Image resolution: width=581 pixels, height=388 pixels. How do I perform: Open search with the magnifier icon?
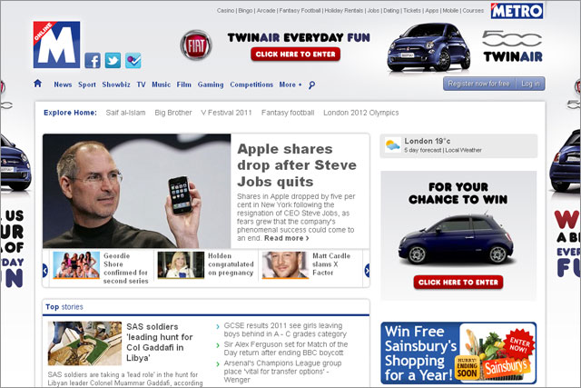(x=312, y=85)
